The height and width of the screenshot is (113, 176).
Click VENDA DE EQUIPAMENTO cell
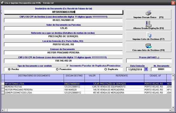(x=122, y=87)
